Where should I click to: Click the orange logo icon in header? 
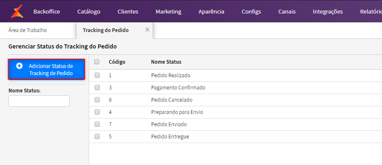tap(17, 11)
